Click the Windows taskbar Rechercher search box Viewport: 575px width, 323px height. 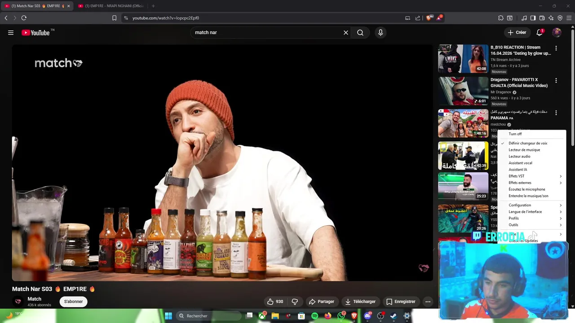click(208, 316)
